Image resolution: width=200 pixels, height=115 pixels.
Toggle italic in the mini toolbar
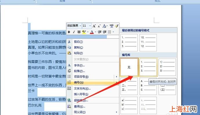pos(74,32)
